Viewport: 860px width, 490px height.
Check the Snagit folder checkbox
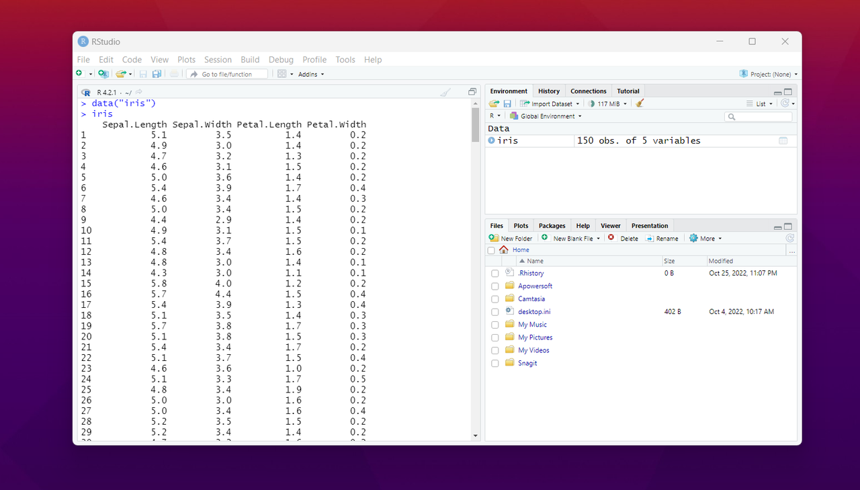coord(495,364)
